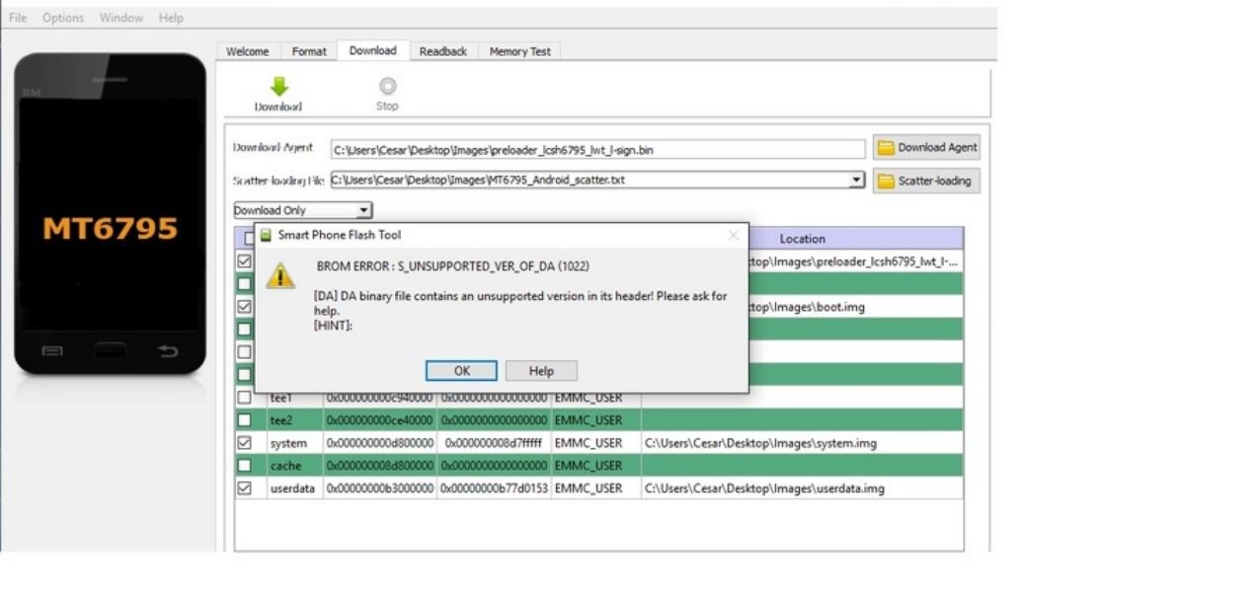Click the phone image's menu button

click(x=52, y=351)
